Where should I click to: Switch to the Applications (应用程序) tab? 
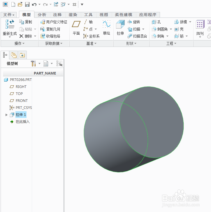(148, 15)
